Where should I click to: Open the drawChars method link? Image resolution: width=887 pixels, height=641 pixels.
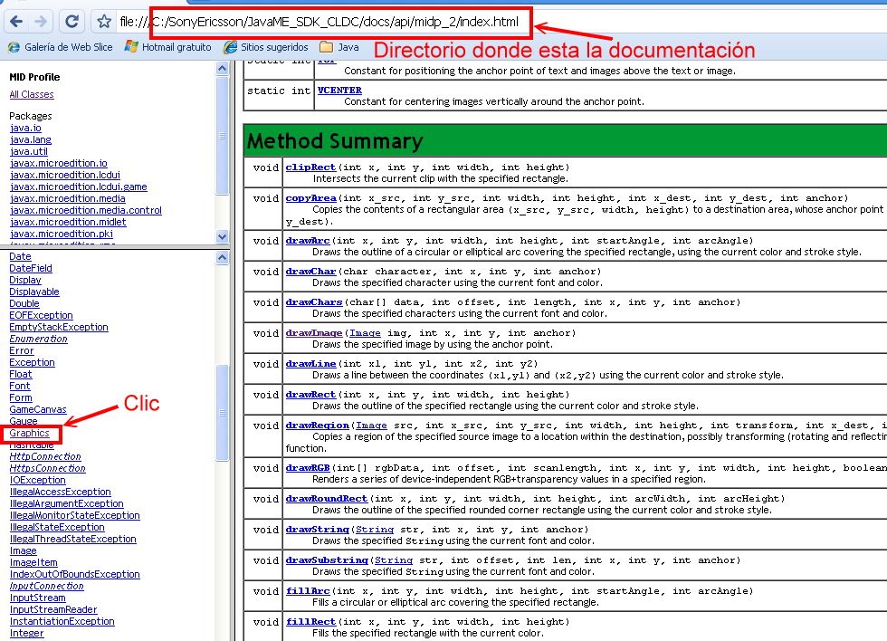tap(314, 302)
